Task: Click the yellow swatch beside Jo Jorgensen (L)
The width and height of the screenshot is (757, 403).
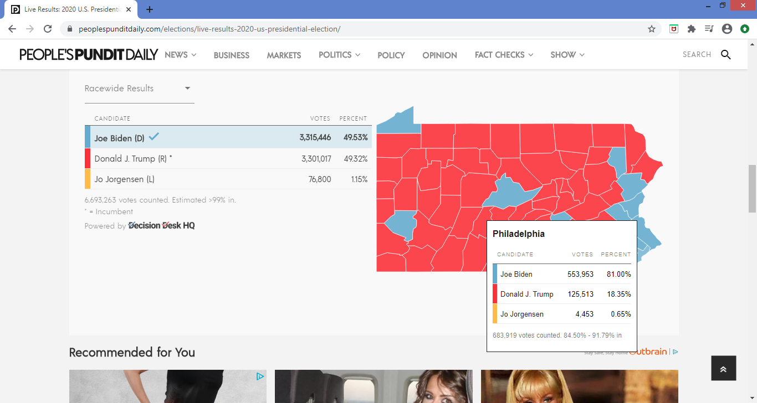Action: click(88, 179)
